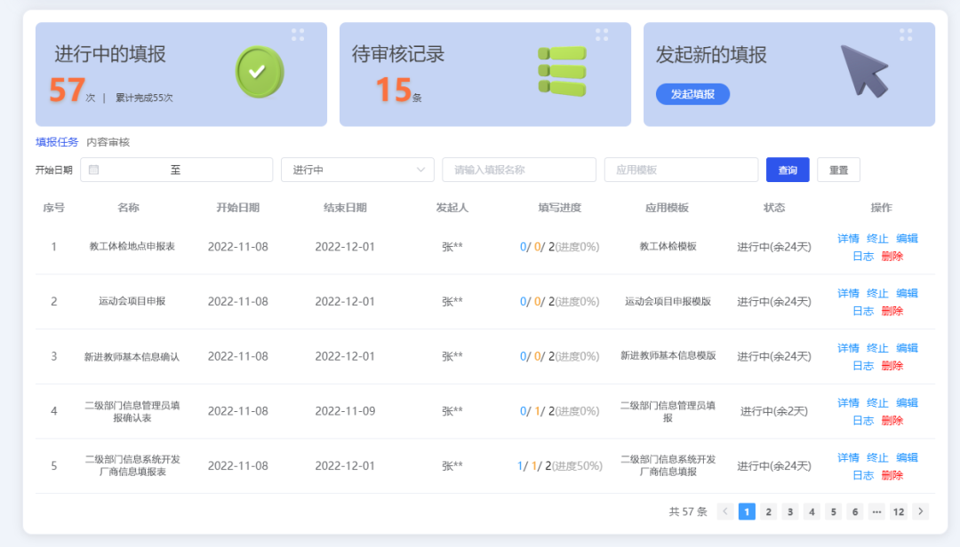The image size is (960, 547).
Task: Go to next page with right arrow
Action: point(920,511)
